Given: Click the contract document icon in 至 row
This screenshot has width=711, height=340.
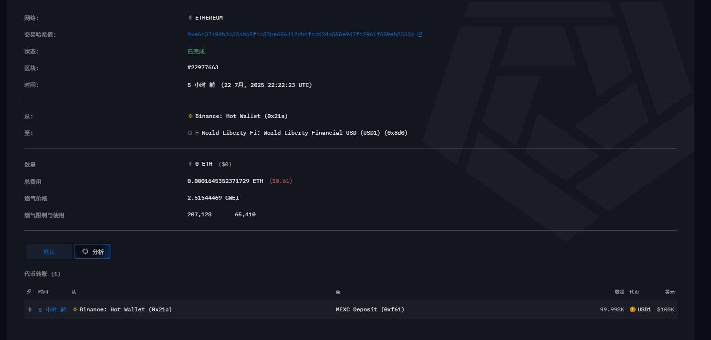Looking at the screenshot, I should point(190,133).
